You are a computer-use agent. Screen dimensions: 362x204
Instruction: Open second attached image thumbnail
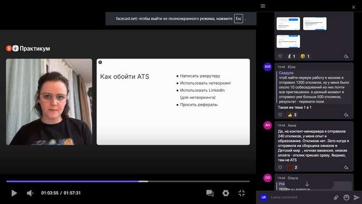pyautogui.click(x=314, y=23)
